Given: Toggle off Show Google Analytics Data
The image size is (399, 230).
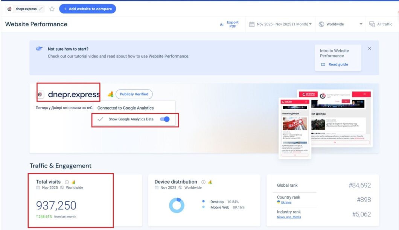Looking at the screenshot, I should pos(164,119).
